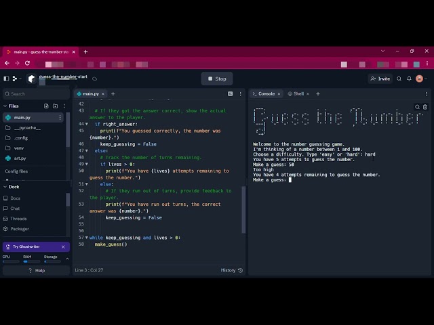Open a new browser tab

click(x=86, y=52)
